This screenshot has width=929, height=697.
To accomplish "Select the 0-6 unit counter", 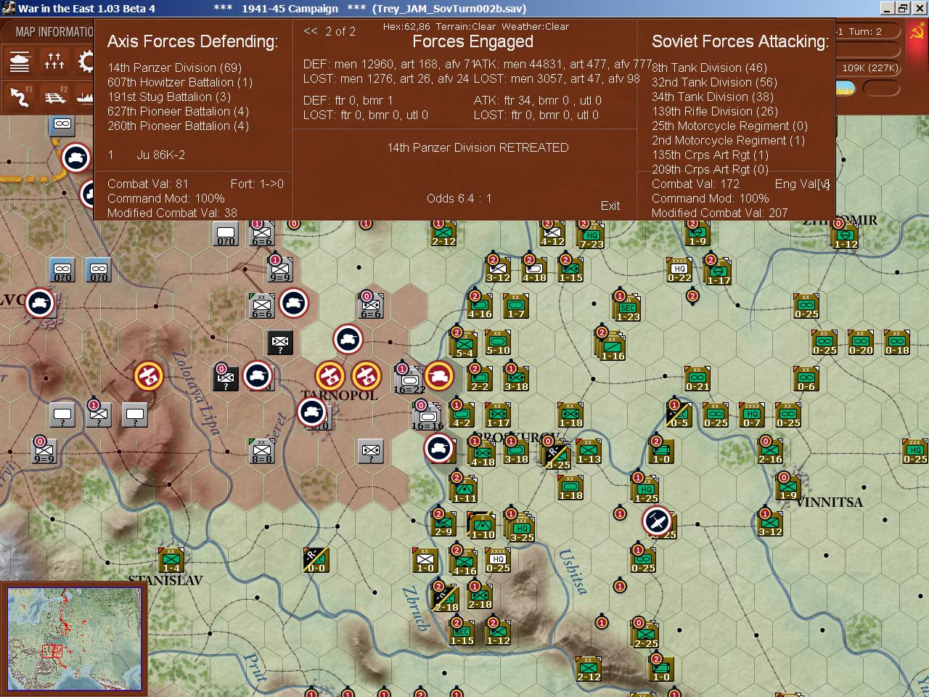I will click(806, 378).
